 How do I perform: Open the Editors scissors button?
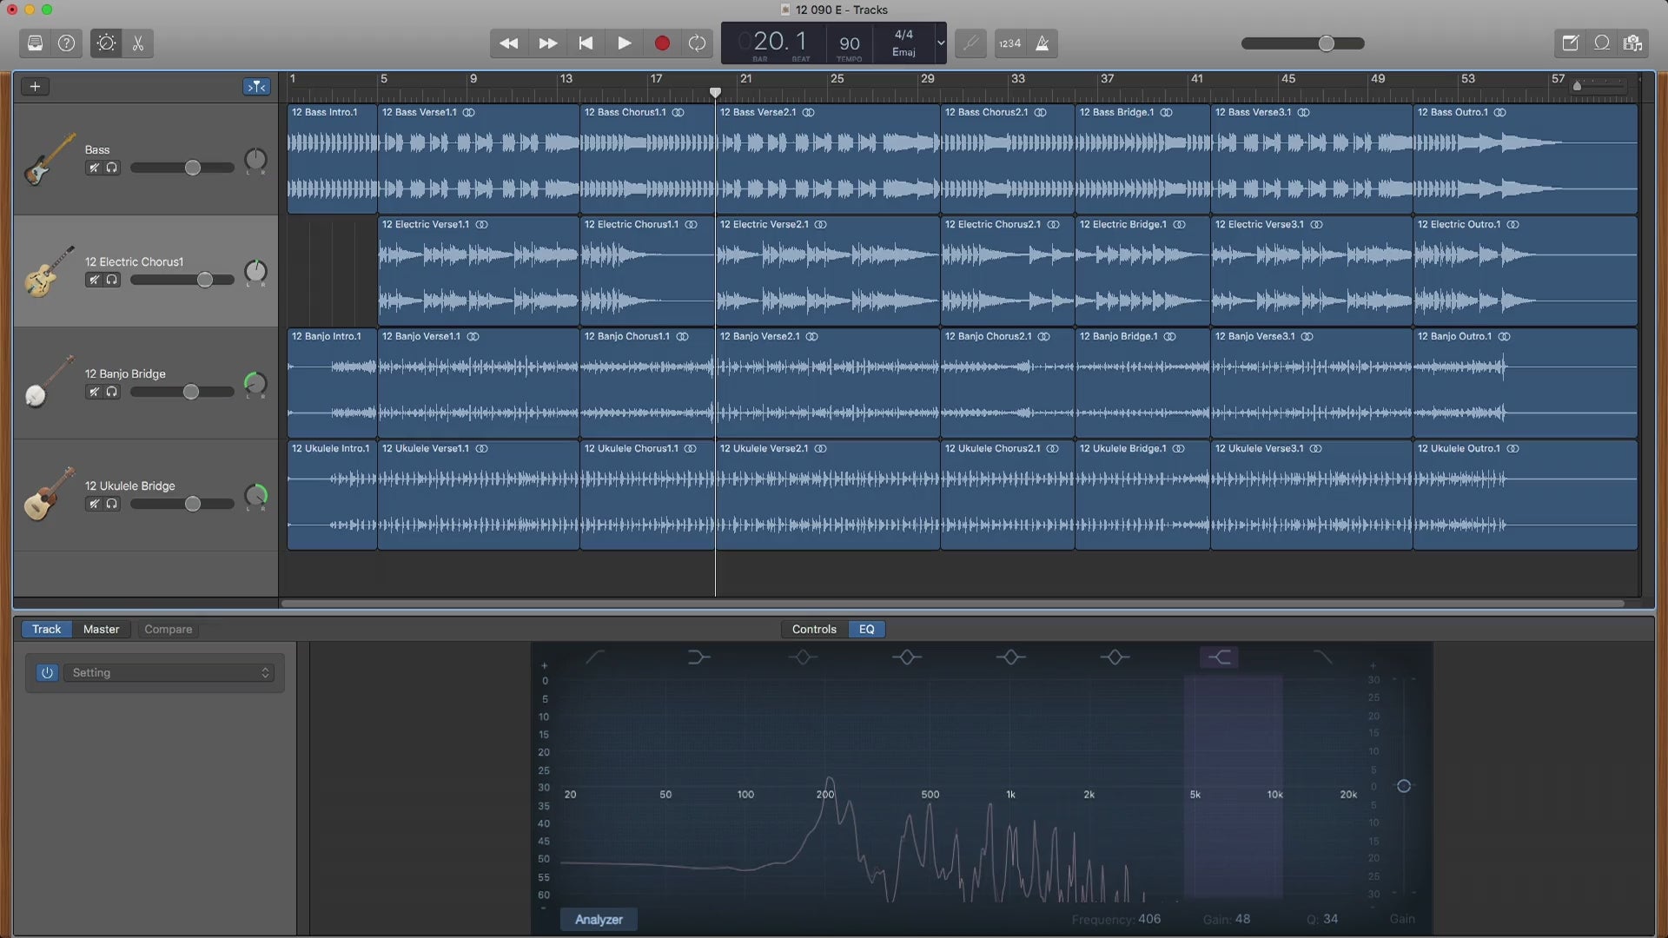click(x=138, y=43)
